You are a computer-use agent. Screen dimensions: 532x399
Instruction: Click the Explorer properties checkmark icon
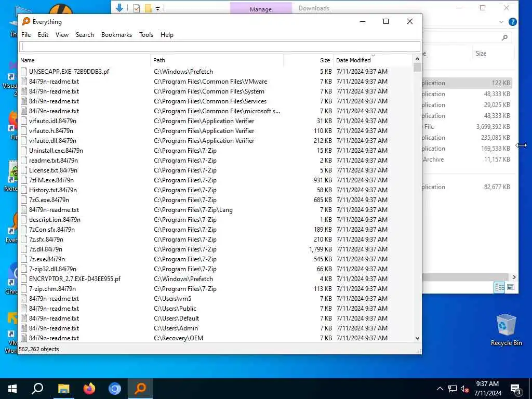coord(137,8)
